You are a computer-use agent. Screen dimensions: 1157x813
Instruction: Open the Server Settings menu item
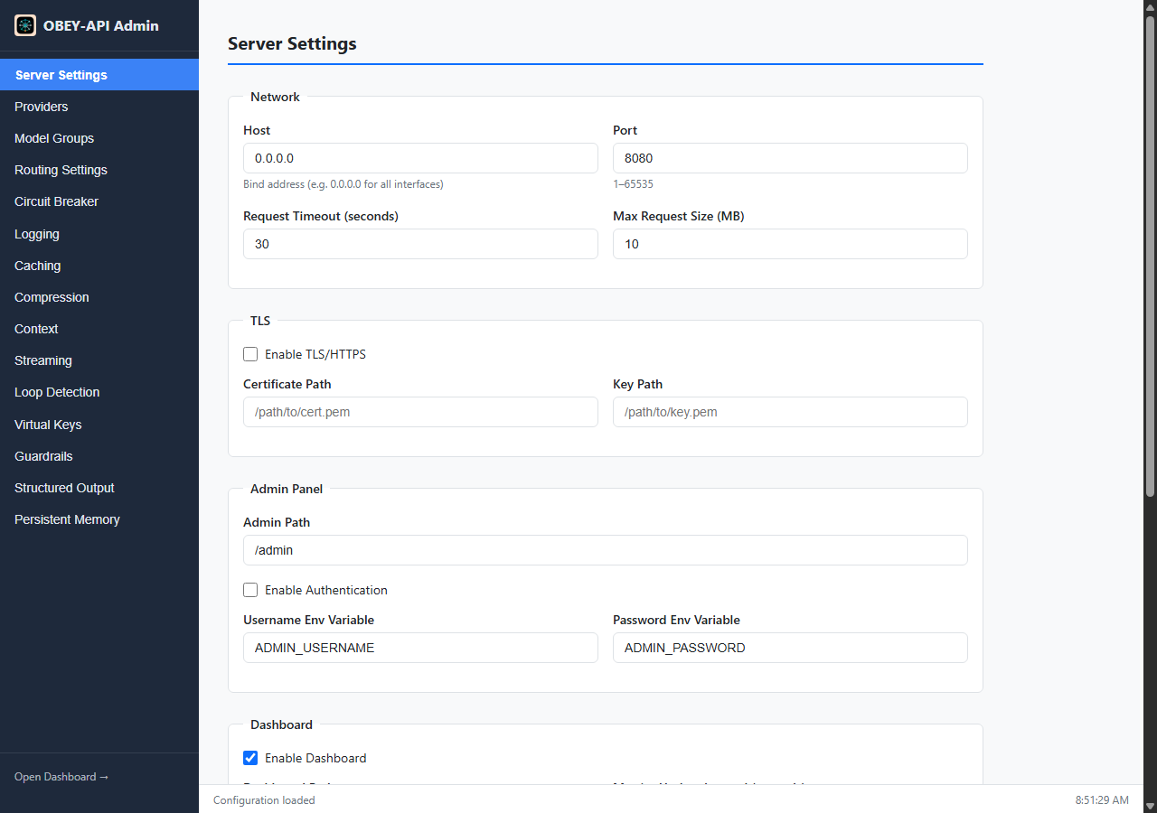(99, 75)
